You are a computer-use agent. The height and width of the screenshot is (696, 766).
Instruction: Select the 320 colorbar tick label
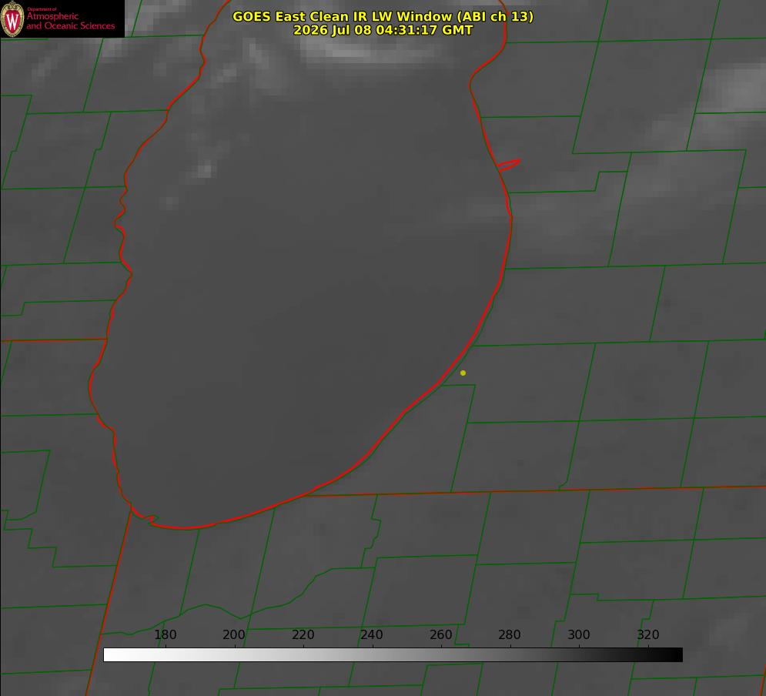tap(648, 634)
